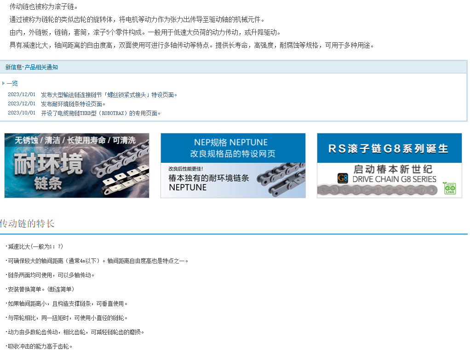Click the G8 logo icon on the banner
Screen dimensions: 470x355
coord(342,178)
